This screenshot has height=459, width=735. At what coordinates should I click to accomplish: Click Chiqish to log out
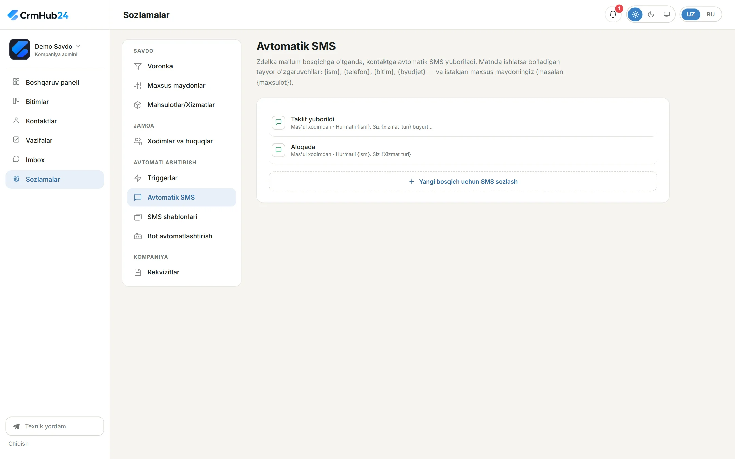coord(18,444)
